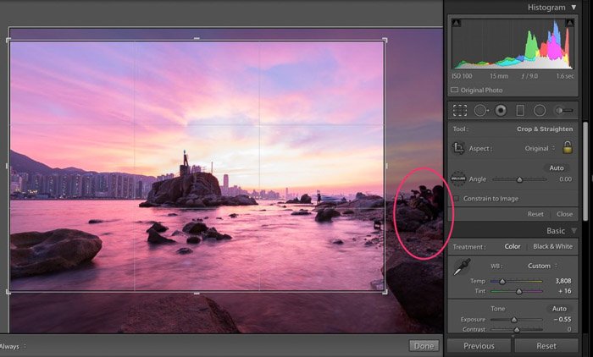Toggle the Original Photo indicator under the histogram
This screenshot has width=593, height=357.
455,90
